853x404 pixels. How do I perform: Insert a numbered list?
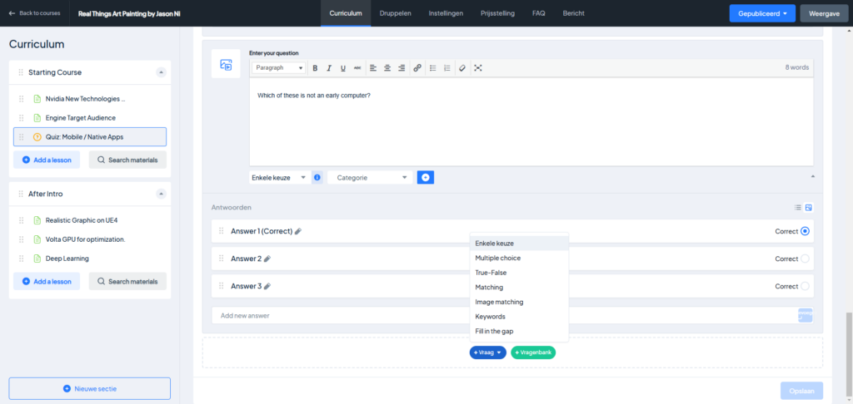tap(447, 68)
